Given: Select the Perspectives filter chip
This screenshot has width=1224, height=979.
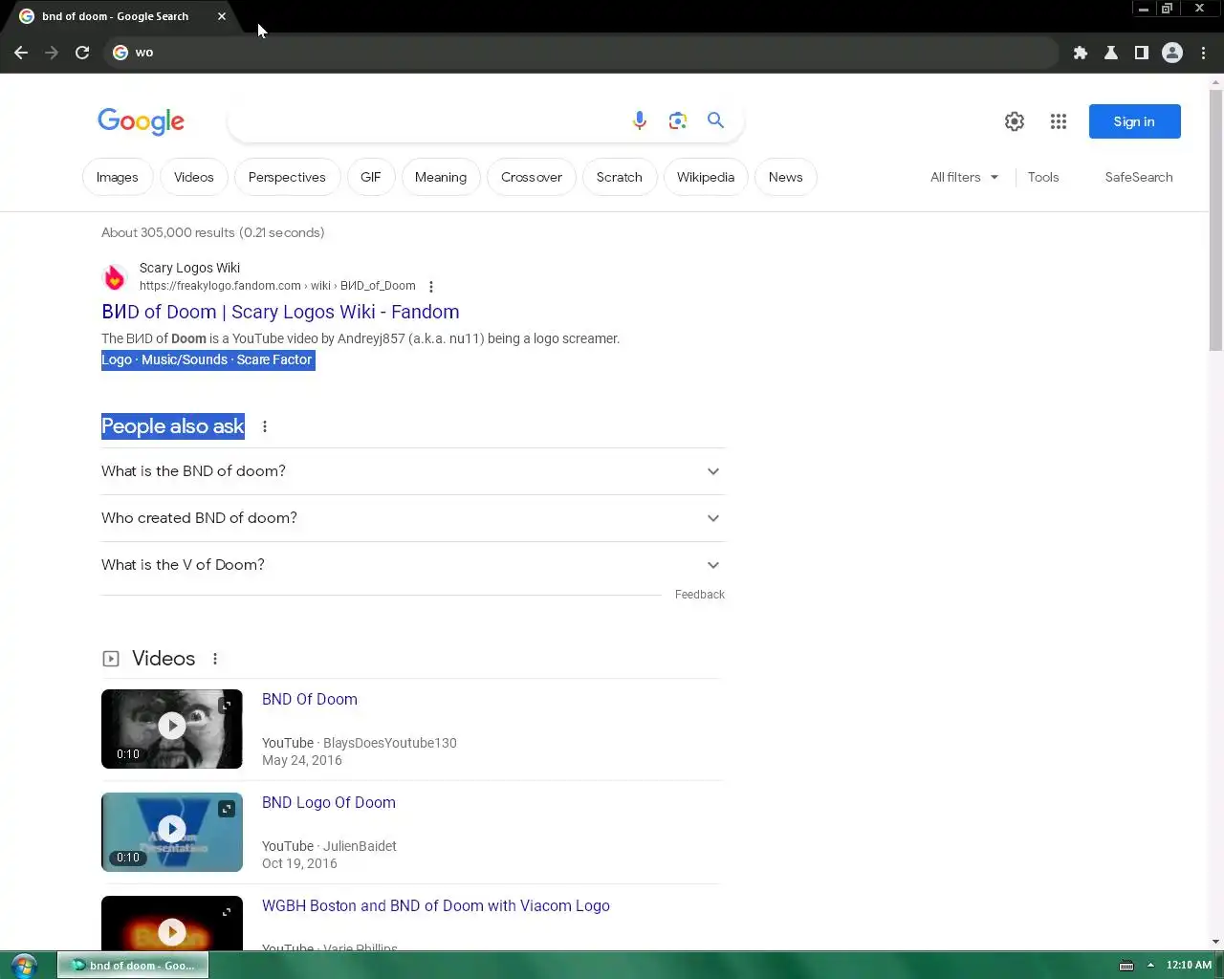Looking at the screenshot, I should tap(287, 177).
